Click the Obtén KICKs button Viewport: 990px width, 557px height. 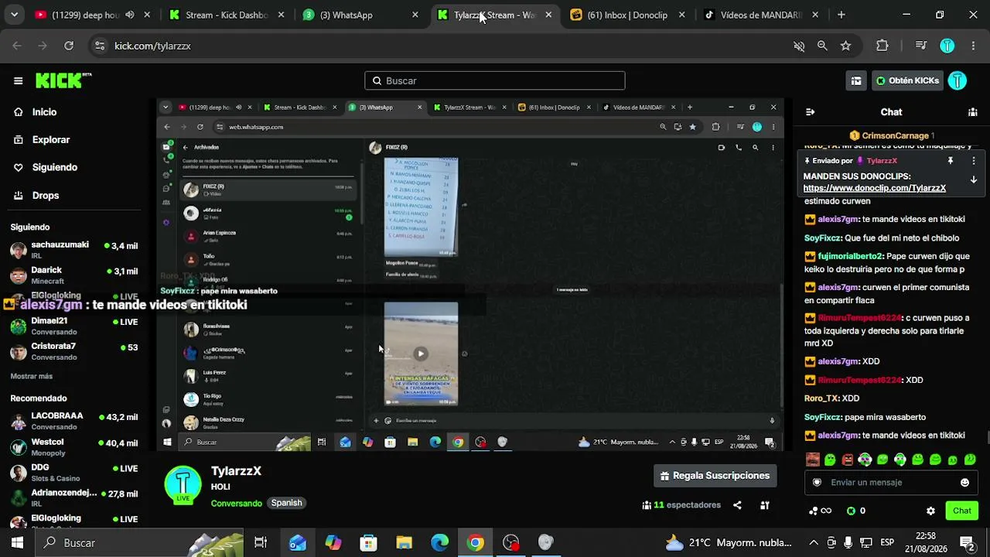906,80
